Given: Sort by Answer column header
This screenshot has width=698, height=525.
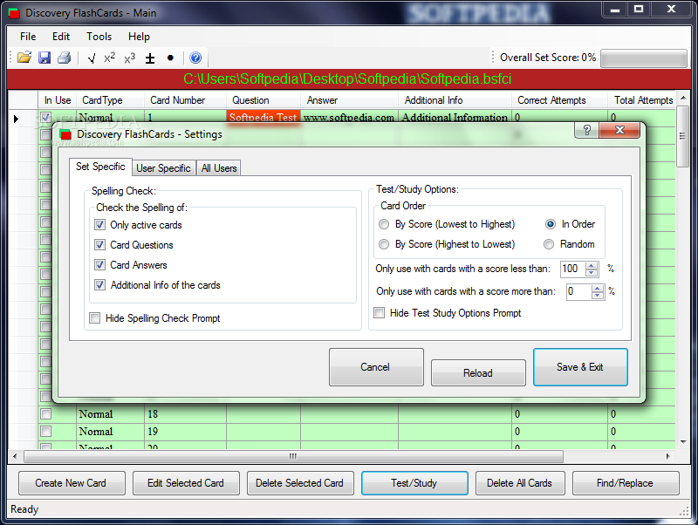Looking at the screenshot, I should [350, 100].
